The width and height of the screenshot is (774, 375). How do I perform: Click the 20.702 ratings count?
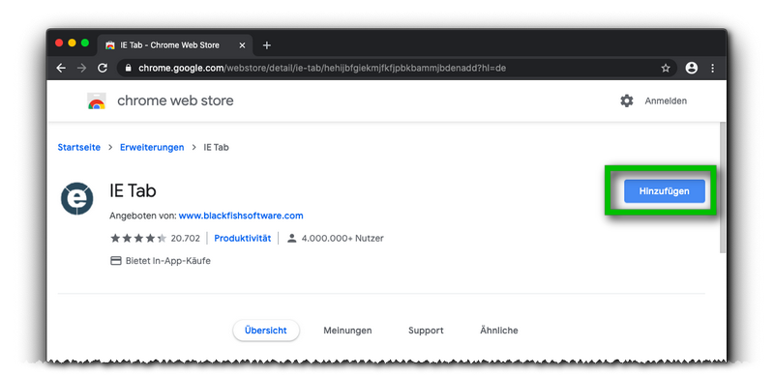click(185, 239)
